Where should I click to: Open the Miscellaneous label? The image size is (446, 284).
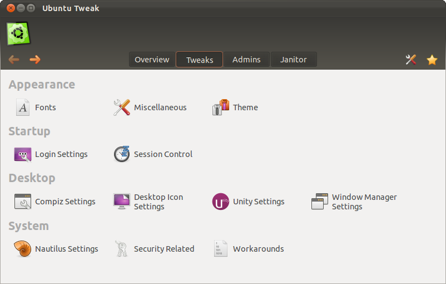160,107
